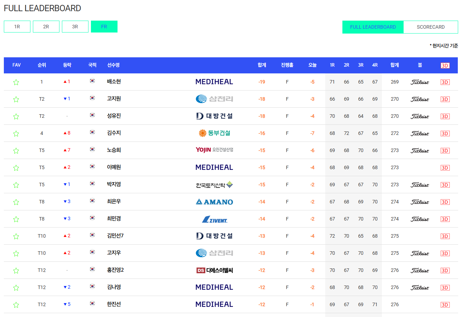The width and height of the screenshot is (462, 317).
Task: Open player 최민경 profile
Action: tap(114, 218)
